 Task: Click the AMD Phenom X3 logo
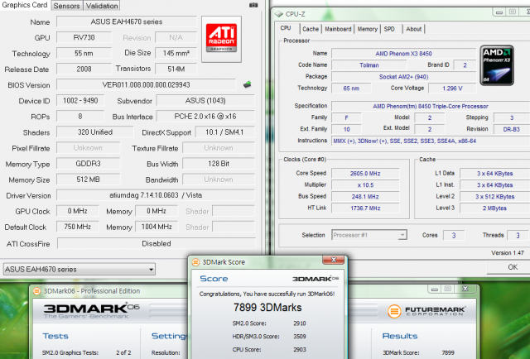497,65
